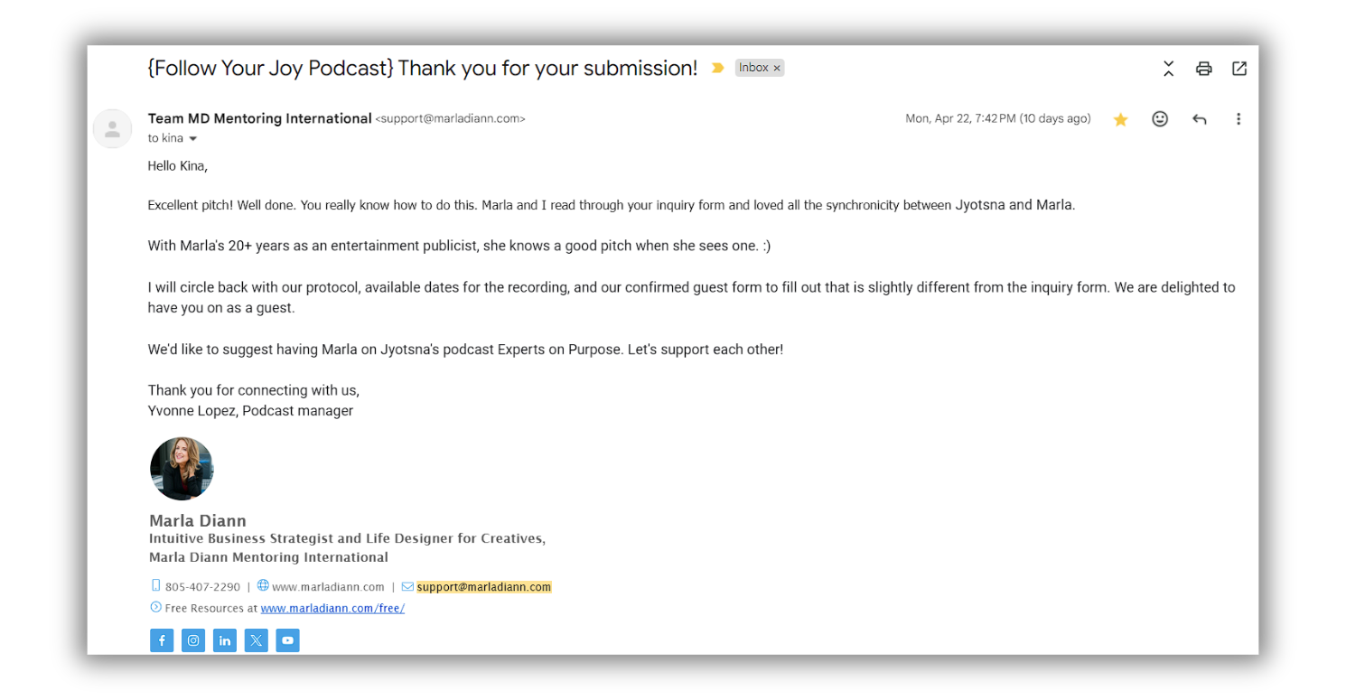Expand recipient details next to 'to kina'

click(192, 139)
